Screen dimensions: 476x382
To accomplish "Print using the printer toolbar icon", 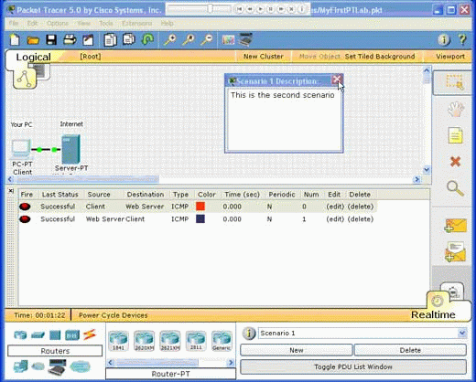I will 70,40.
